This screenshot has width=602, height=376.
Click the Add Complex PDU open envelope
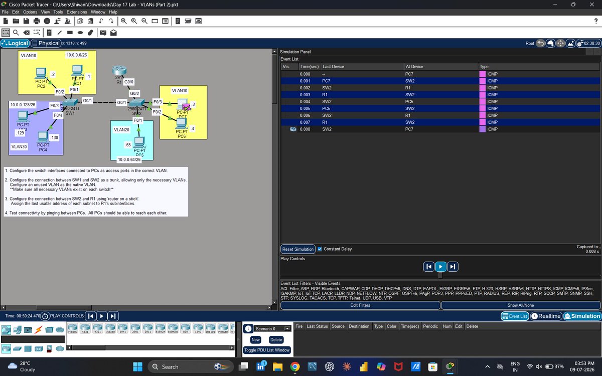pyautogui.click(x=113, y=33)
